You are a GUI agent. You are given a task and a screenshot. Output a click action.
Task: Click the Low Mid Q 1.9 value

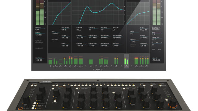pos(90,30)
